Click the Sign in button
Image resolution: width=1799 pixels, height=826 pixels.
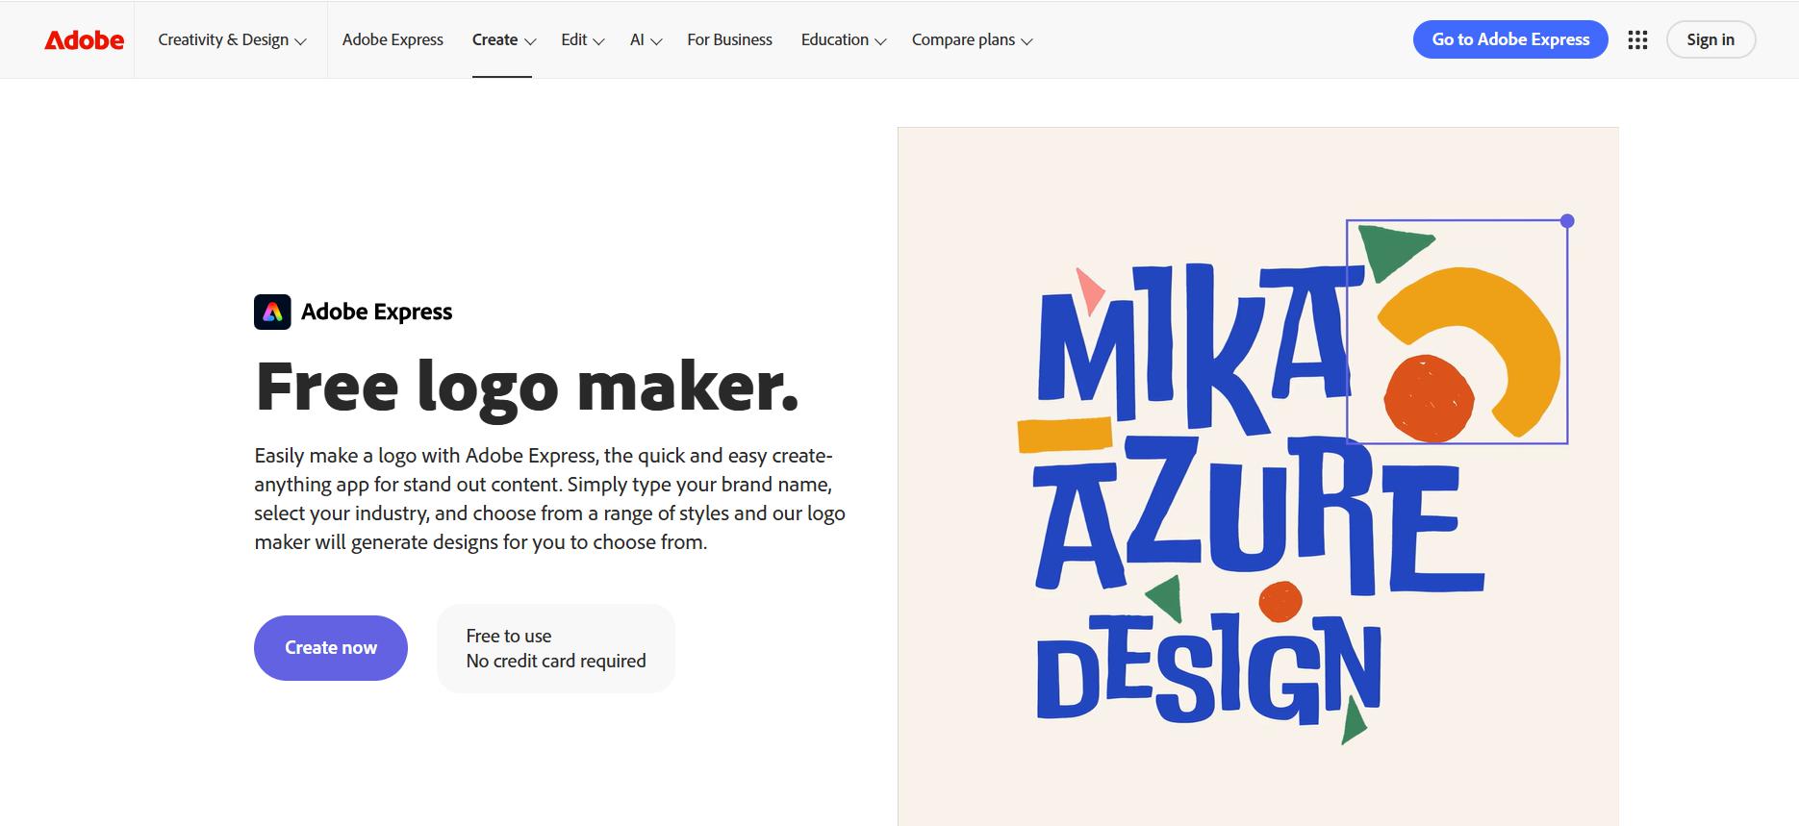pyautogui.click(x=1710, y=39)
